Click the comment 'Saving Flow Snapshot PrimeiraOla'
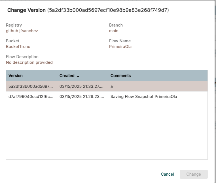The image size is (216, 183). 143,97
